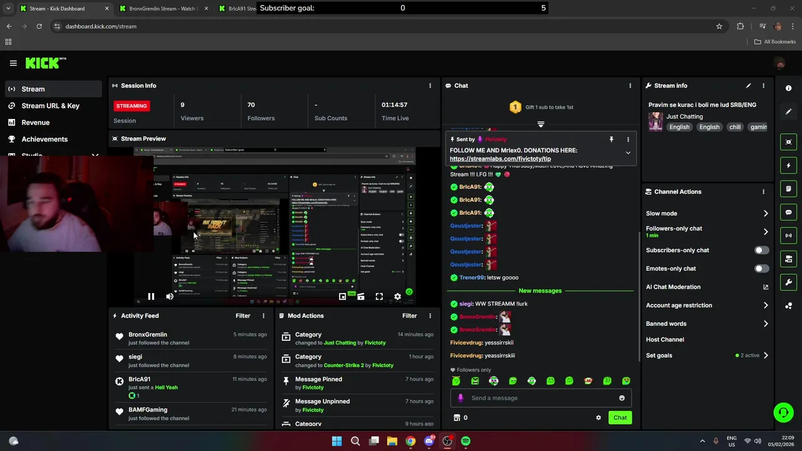Expand Slow mode options
This screenshot has width=802, height=451.
coord(766,214)
